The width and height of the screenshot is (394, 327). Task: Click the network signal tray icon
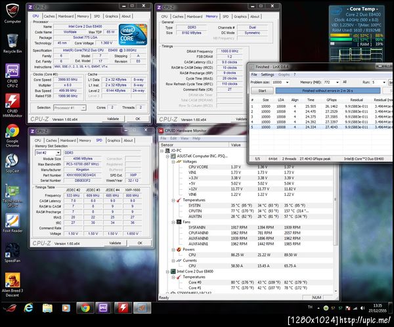[355, 308]
